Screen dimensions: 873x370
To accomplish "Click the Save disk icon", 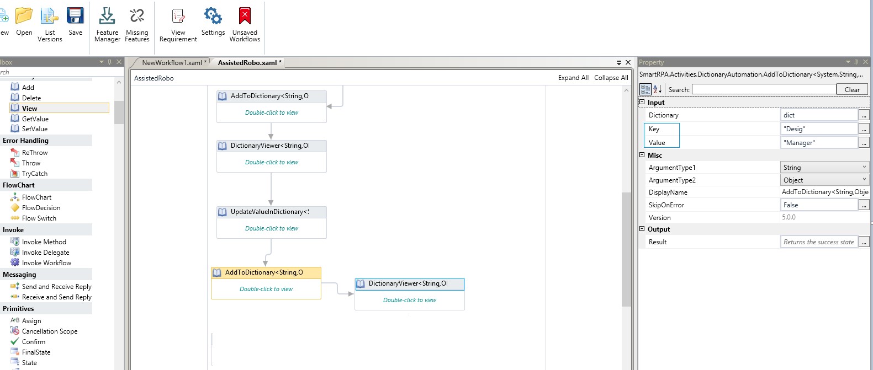I will [x=75, y=22].
